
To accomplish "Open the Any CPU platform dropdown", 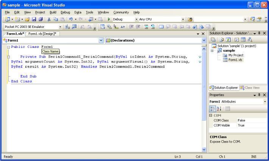I will (183, 19).
